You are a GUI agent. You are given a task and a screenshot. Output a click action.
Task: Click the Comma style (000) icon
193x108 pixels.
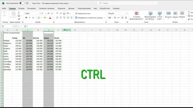pyautogui.click(x=119, y=18)
